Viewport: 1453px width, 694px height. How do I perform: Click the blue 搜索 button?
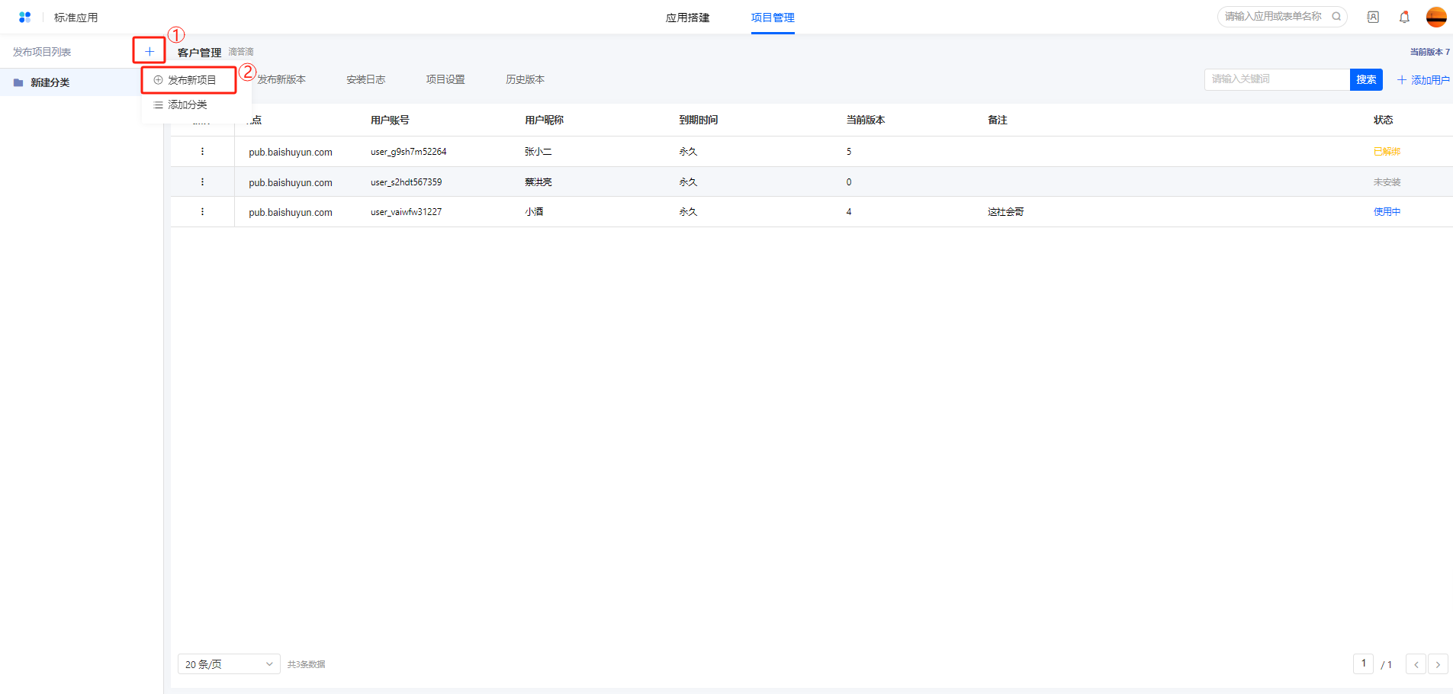(1366, 79)
